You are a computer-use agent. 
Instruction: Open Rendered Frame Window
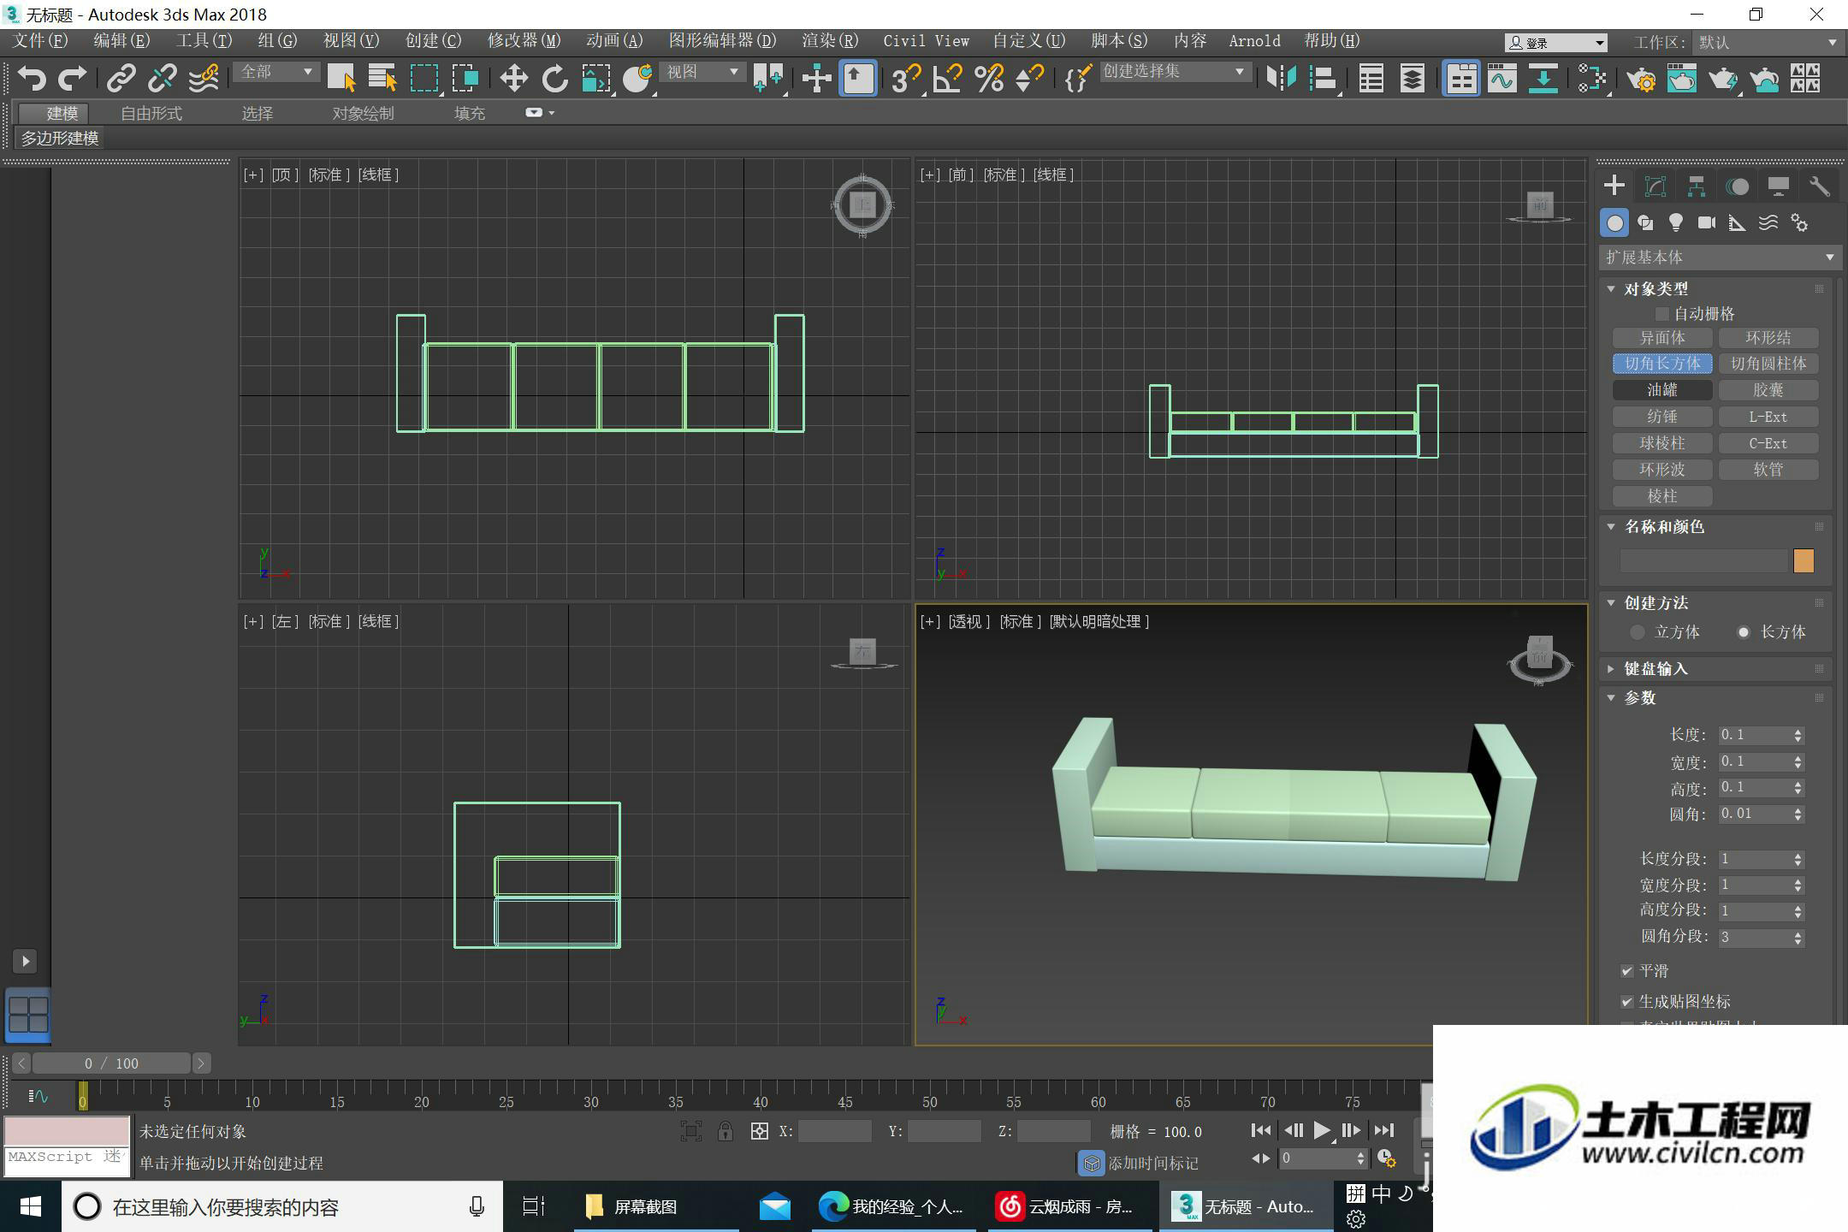click(x=1682, y=79)
